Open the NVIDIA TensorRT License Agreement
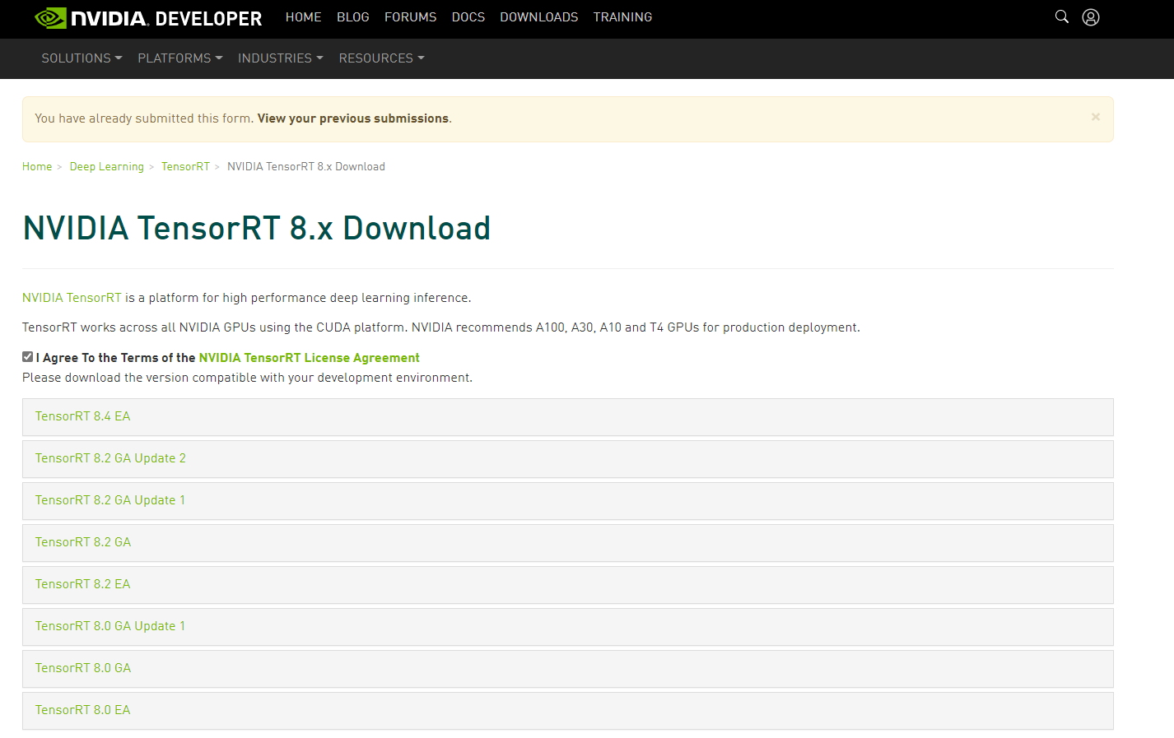 [x=308, y=357]
